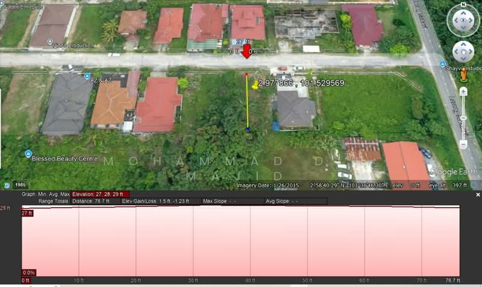Viewport: 482px width, 287px height.
Task: Click the Shayvi studio place marker
Action: click(442, 64)
